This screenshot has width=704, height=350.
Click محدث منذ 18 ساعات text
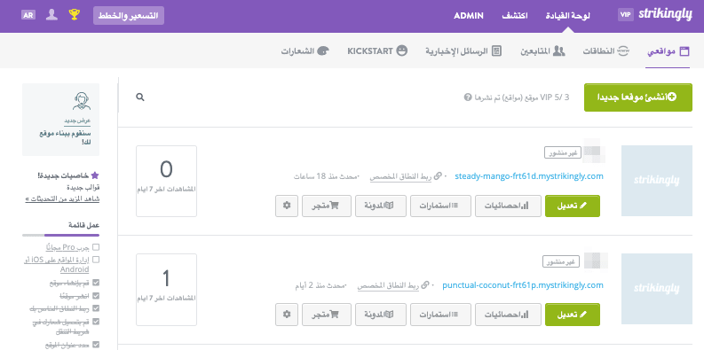click(327, 176)
